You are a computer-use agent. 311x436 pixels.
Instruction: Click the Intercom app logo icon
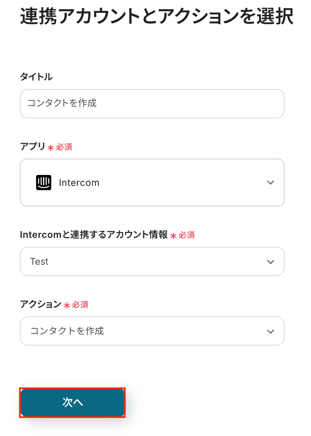tap(44, 183)
